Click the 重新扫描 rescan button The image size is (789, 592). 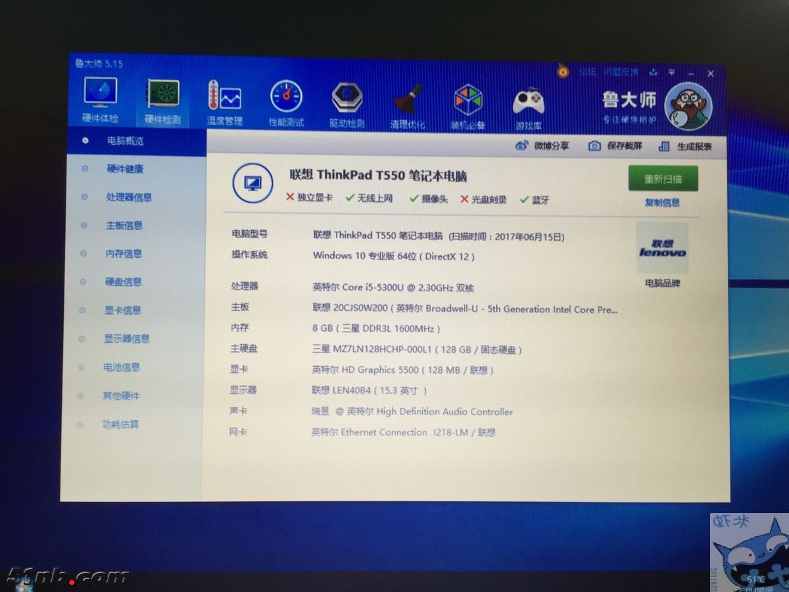(x=663, y=178)
